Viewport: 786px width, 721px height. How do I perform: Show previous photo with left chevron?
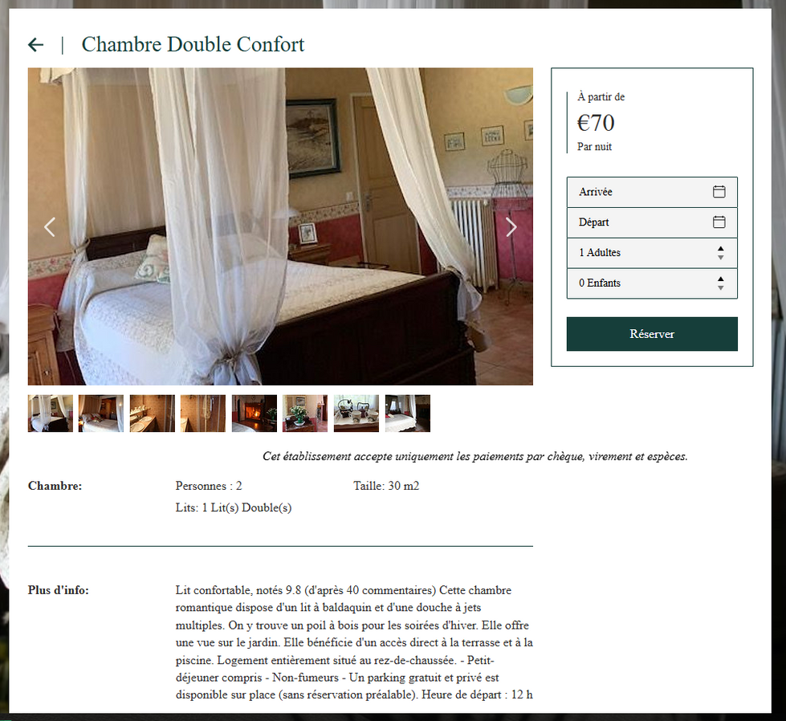coord(50,227)
